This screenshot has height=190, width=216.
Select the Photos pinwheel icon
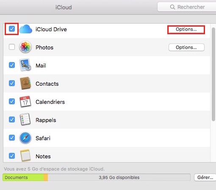pyautogui.click(x=25, y=47)
